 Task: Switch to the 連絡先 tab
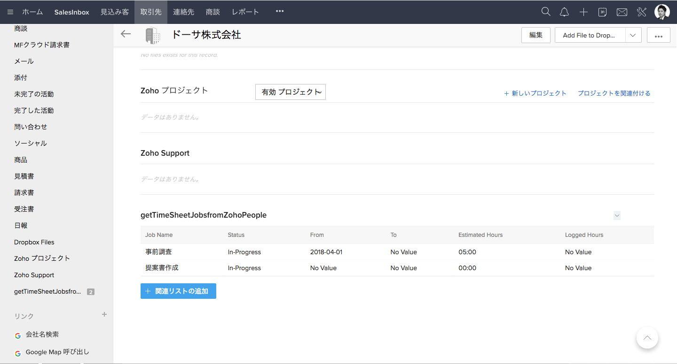point(183,12)
